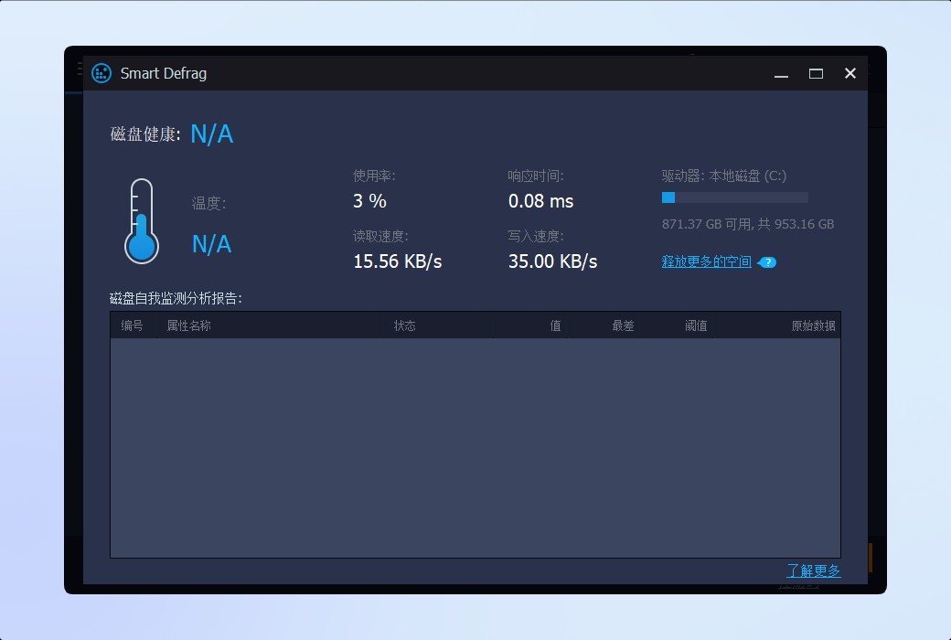Maximize the Smart Defrag window

point(816,74)
